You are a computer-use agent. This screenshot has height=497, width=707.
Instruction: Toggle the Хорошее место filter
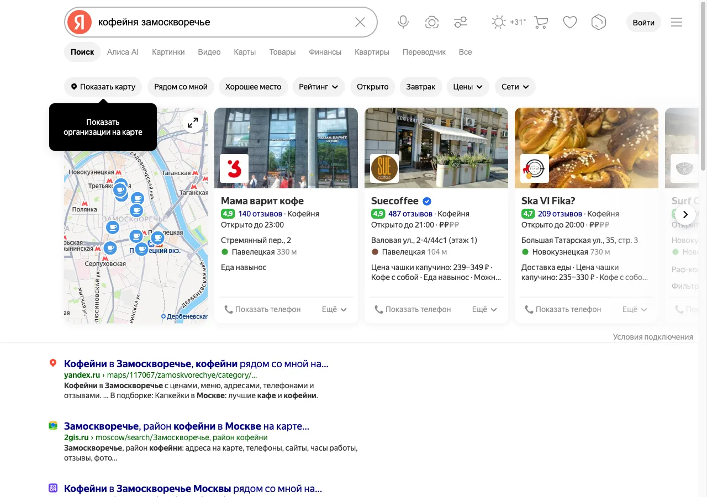pos(254,87)
